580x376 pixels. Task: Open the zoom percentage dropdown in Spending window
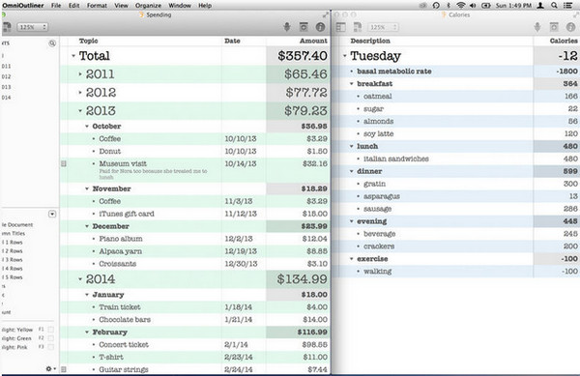32,27
